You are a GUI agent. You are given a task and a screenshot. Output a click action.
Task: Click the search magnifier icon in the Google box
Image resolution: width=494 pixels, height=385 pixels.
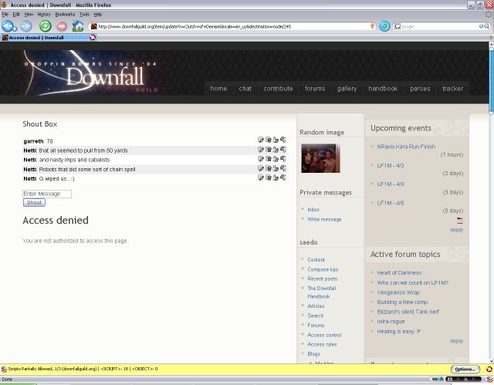coord(486,26)
